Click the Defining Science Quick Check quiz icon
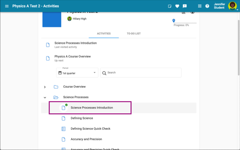 pyautogui.click(x=63, y=129)
